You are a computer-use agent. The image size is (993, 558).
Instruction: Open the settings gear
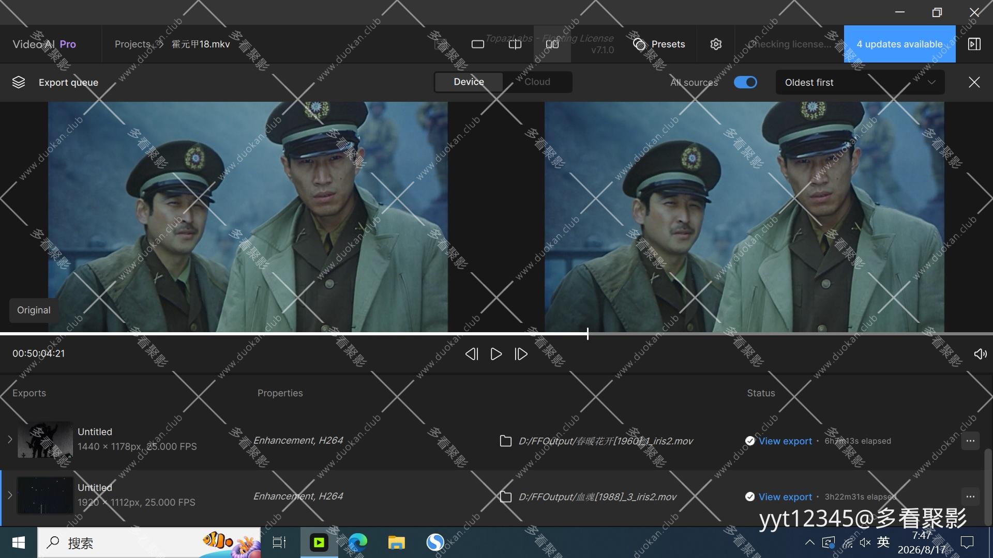tap(716, 44)
